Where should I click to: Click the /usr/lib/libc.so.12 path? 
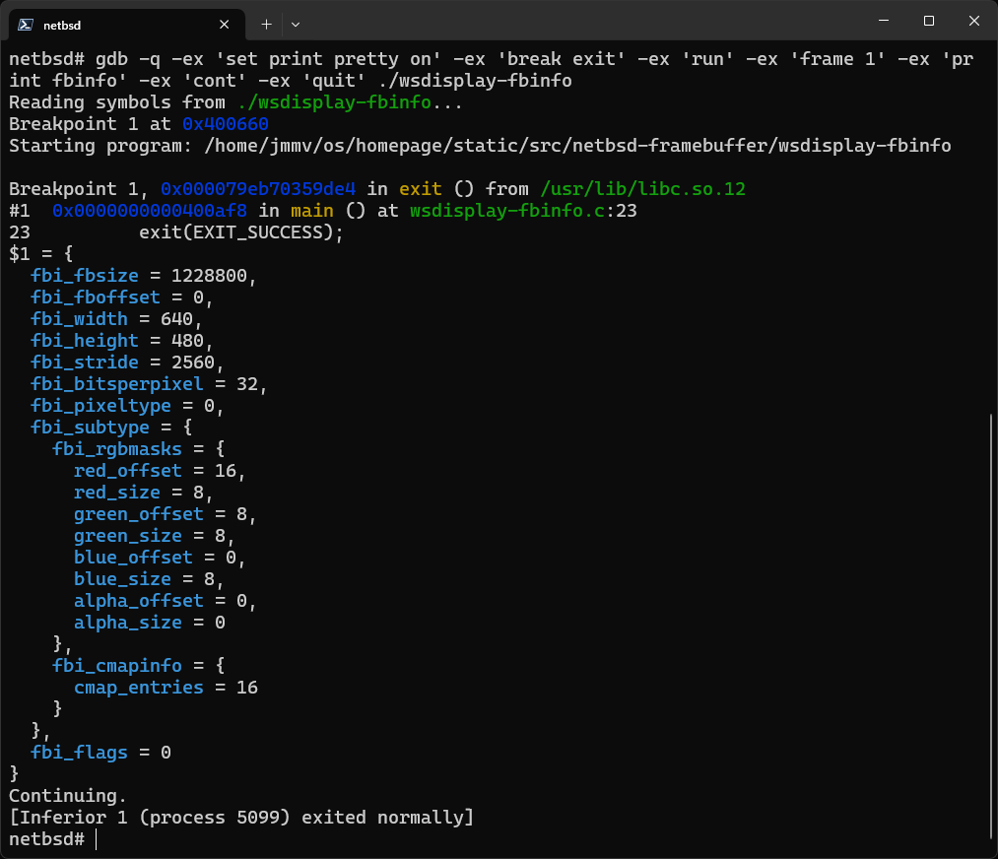tap(642, 189)
